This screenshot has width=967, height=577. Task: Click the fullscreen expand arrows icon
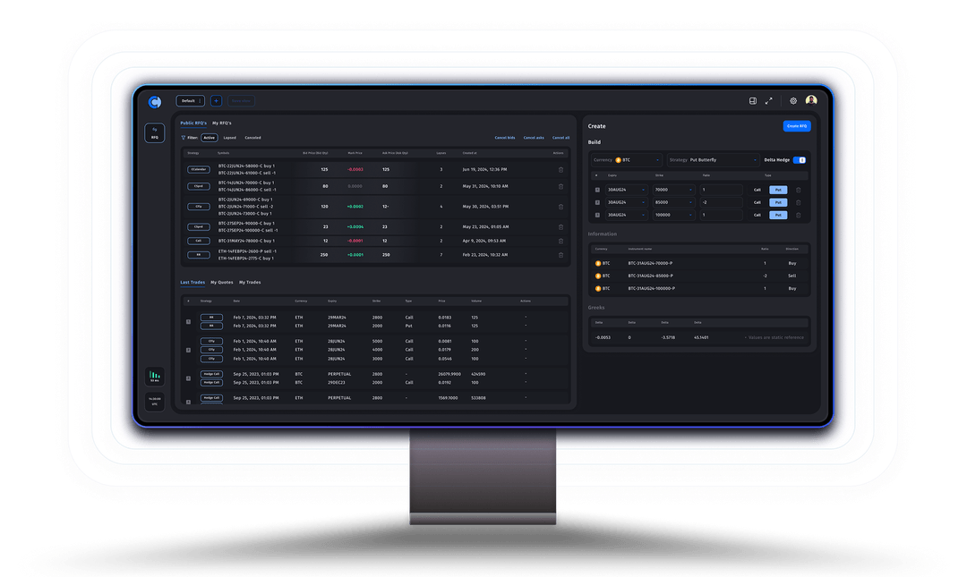pos(769,100)
